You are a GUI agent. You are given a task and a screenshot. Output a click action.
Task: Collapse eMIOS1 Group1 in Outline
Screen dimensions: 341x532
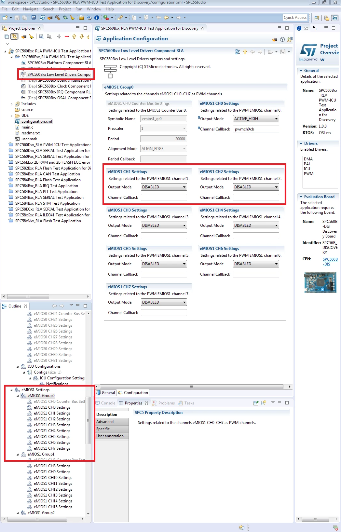(x=18, y=455)
